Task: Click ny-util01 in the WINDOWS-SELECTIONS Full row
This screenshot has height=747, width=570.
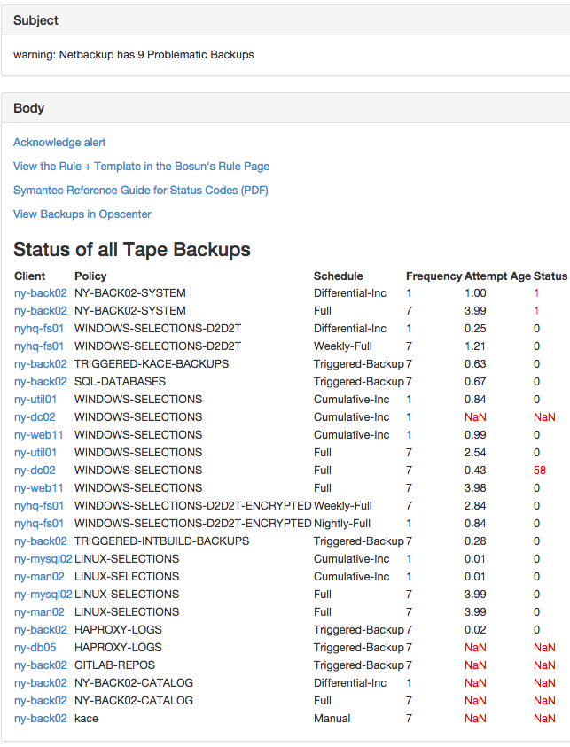Action: click(35, 453)
